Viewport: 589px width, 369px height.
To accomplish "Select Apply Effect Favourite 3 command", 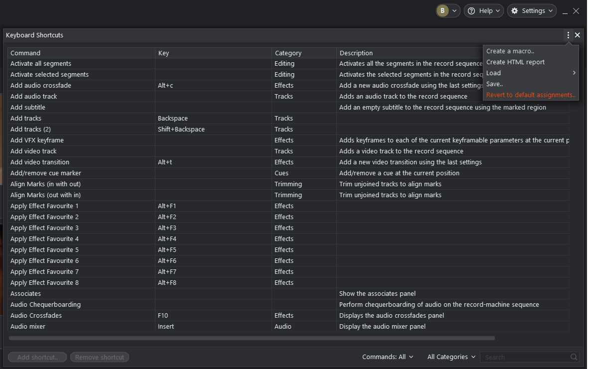I will tap(44, 228).
